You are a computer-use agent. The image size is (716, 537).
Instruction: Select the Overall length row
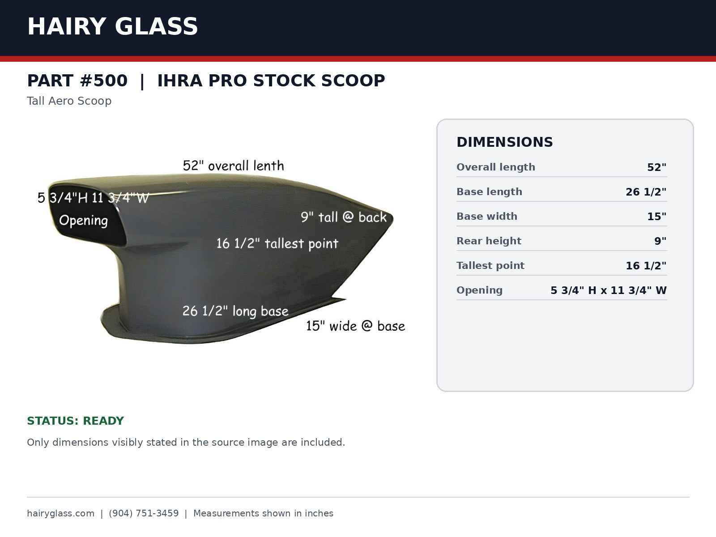click(x=562, y=167)
